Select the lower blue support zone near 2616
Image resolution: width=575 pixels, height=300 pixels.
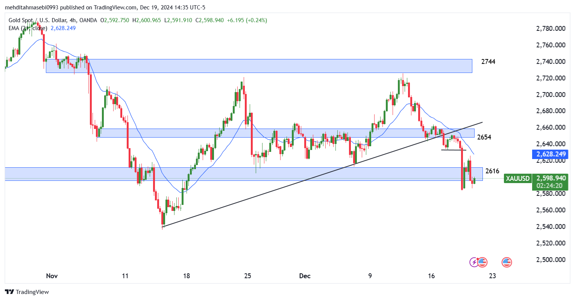(244, 174)
